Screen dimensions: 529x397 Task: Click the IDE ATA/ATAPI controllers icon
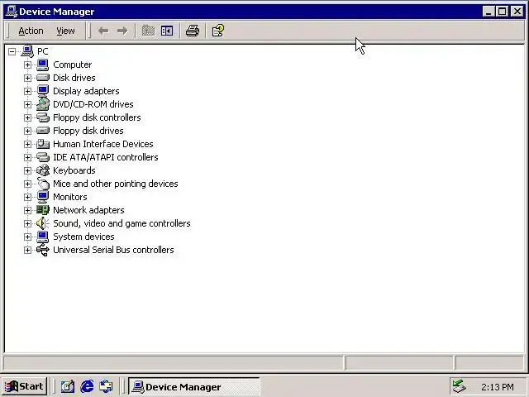[x=43, y=157]
